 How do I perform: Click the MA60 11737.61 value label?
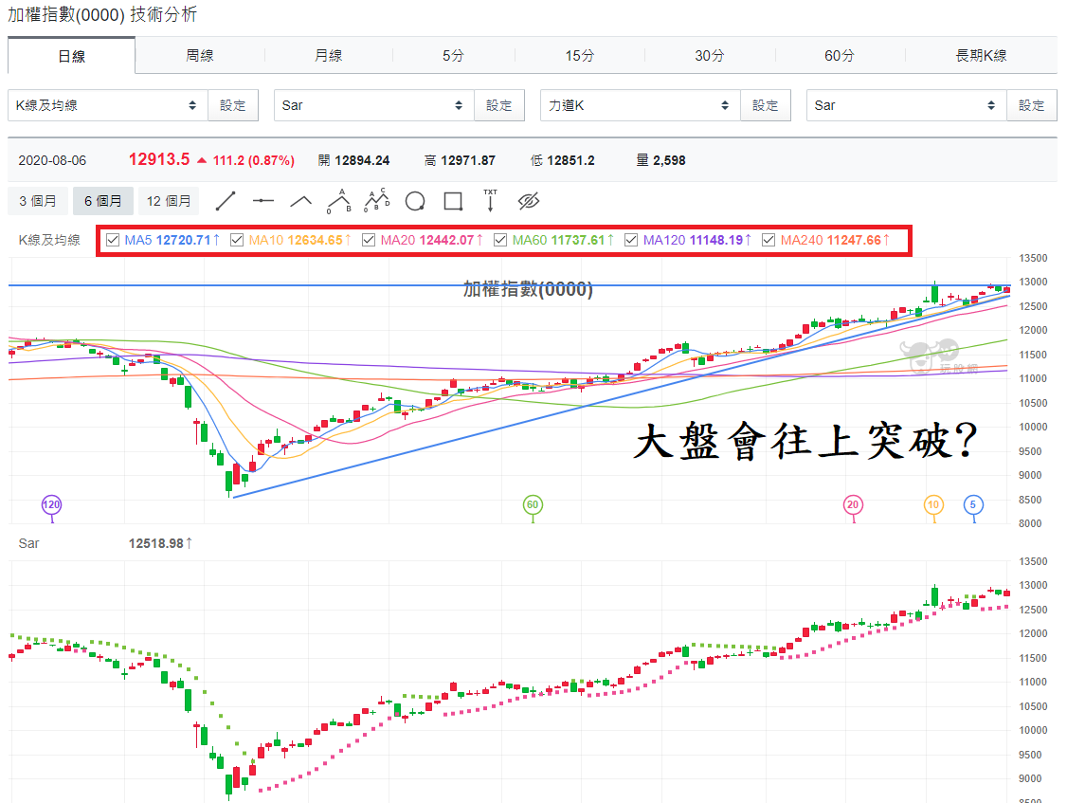tap(564, 240)
